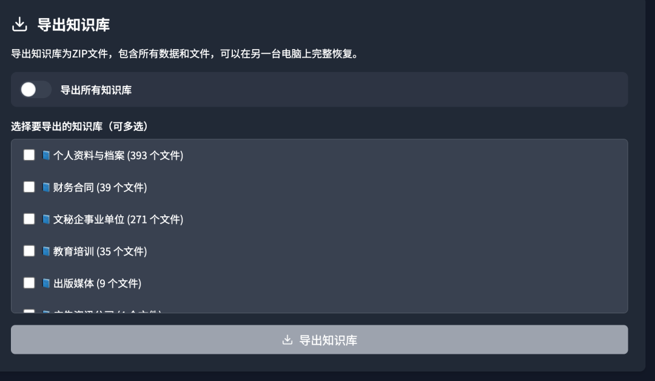Check the 财务合同 checkbox

(x=29, y=188)
